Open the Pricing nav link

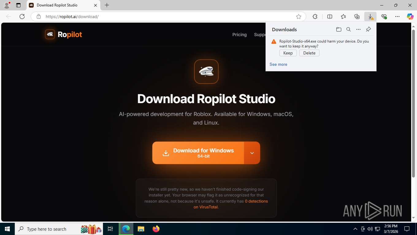(239, 35)
